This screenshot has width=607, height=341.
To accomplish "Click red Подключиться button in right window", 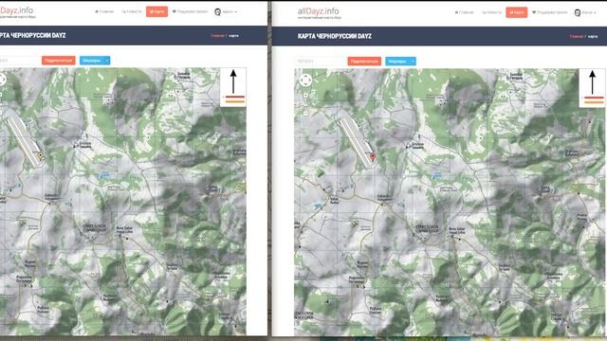I will click(x=364, y=61).
